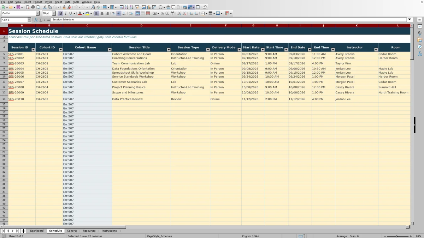
Task: Insert a chart via toolbar icon
Action: [x=148, y=7]
